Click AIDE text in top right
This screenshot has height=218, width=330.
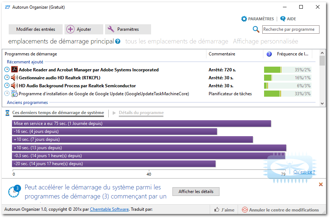(x=291, y=19)
